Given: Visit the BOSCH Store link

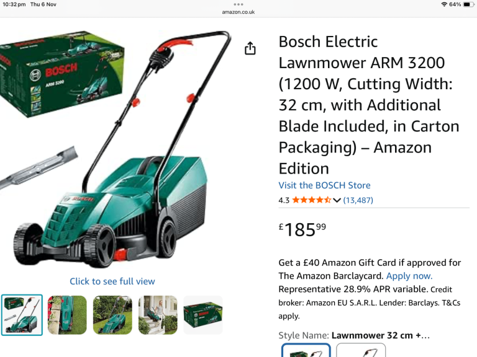Looking at the screenshot, I should point(324,185).
